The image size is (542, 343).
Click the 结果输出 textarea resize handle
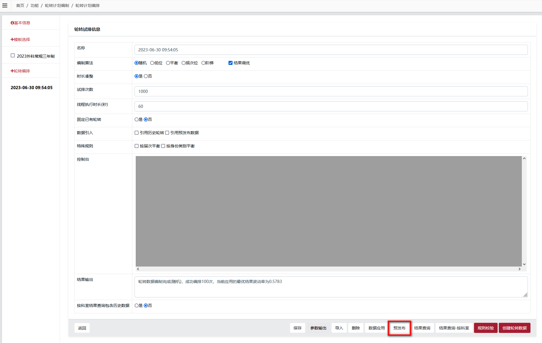click(x=525, y=295)
